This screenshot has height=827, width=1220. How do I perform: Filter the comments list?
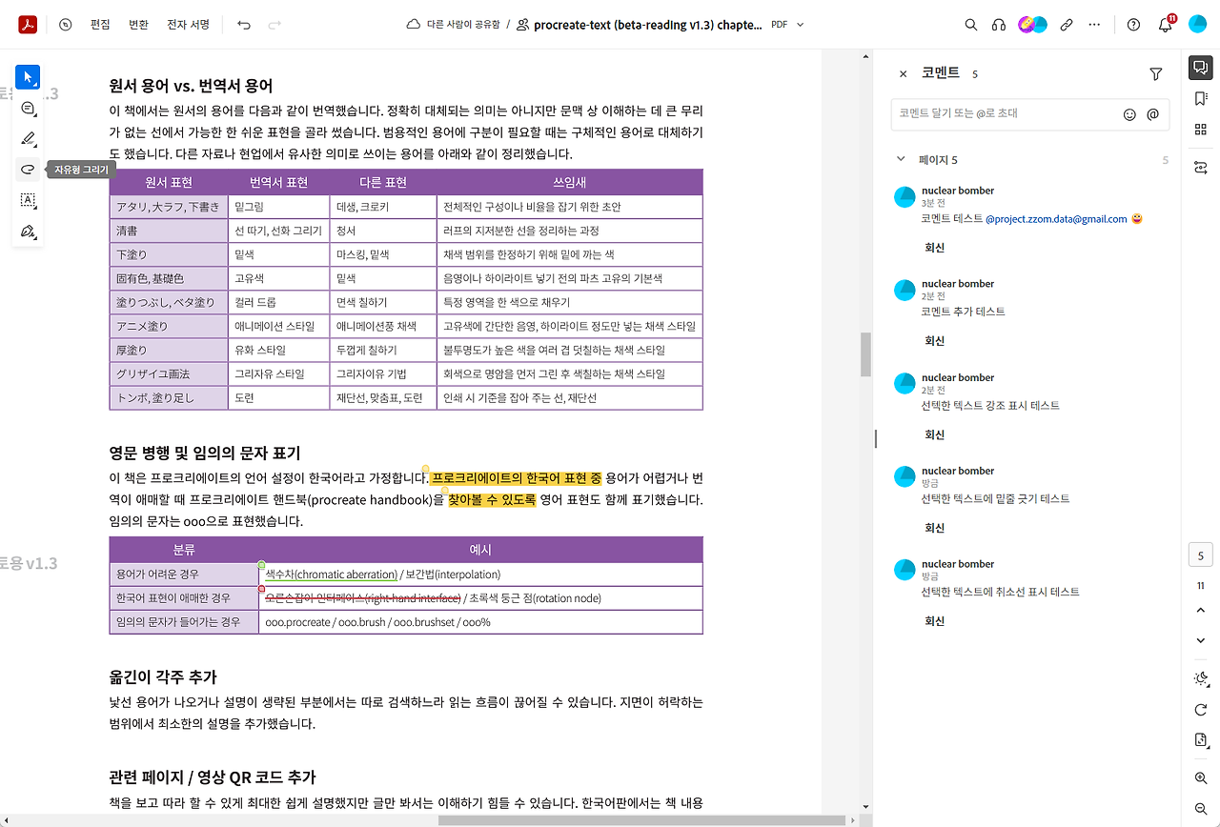[1156, 73]
